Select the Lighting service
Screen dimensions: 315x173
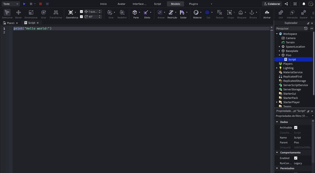click(288, 68)
